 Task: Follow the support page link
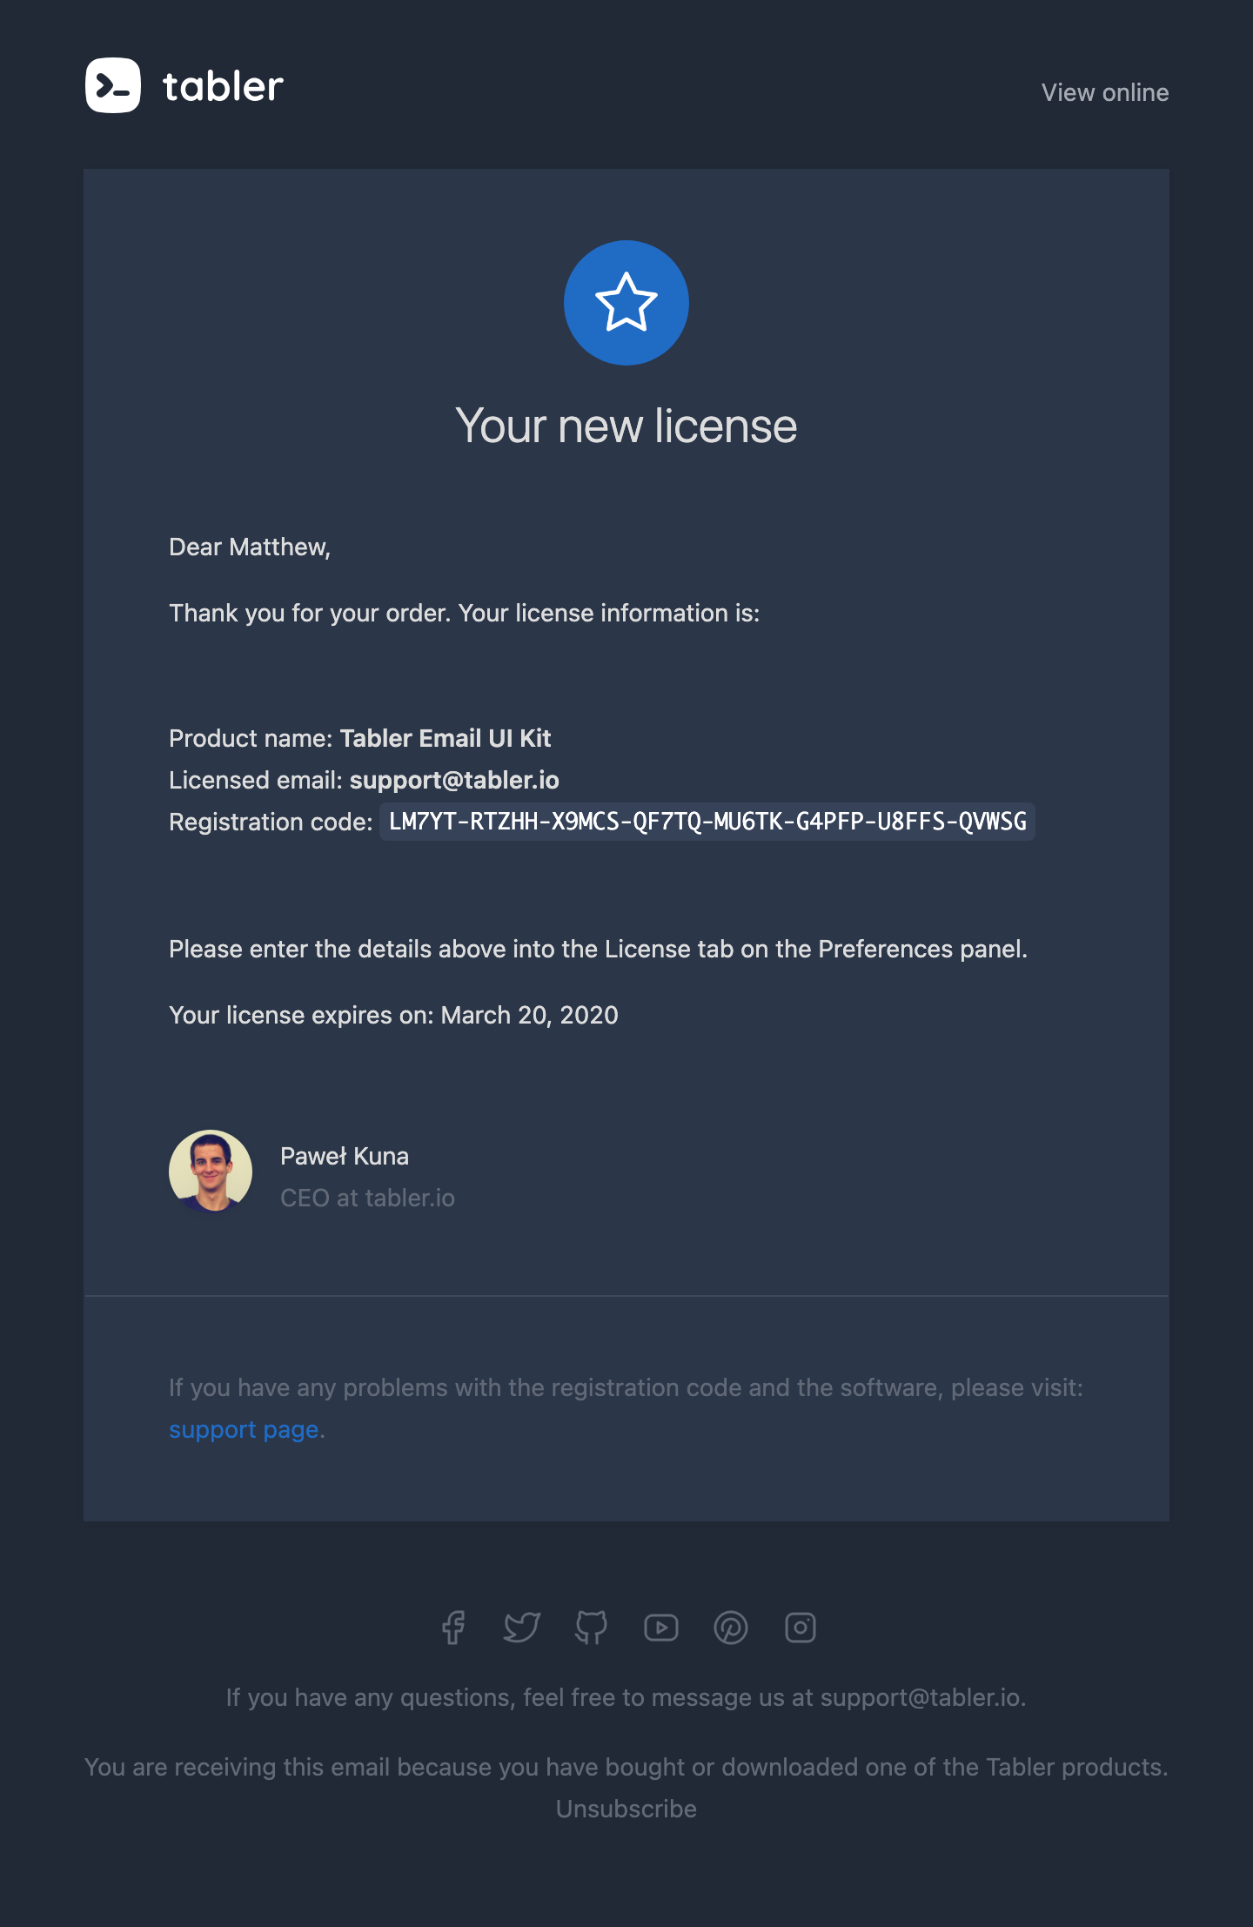[244, 1429]
